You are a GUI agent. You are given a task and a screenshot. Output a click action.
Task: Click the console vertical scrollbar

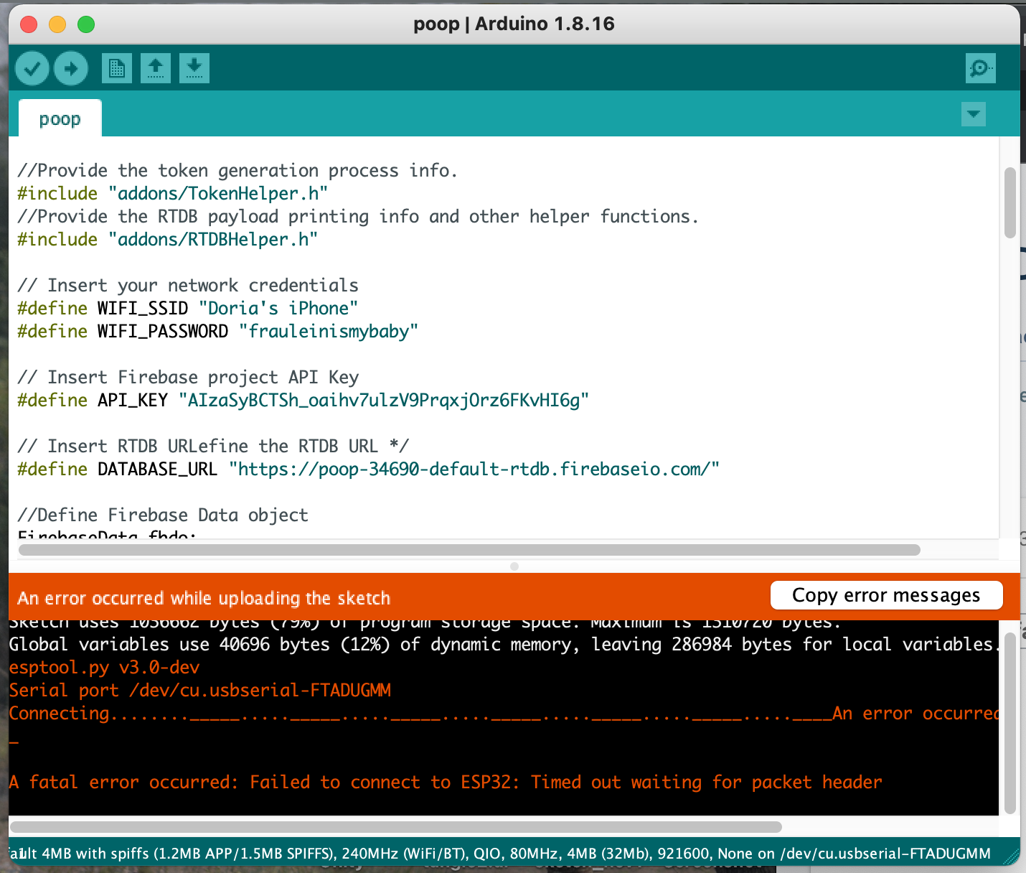click(1009, 724)
